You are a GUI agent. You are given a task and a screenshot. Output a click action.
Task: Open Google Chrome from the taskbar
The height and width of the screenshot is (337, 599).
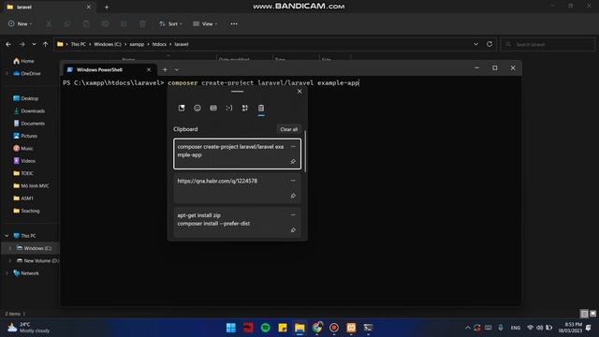click(x=316, y=328)
